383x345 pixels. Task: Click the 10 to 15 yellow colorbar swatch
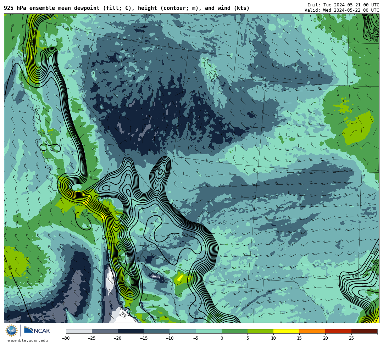click(x=286, y=331)
